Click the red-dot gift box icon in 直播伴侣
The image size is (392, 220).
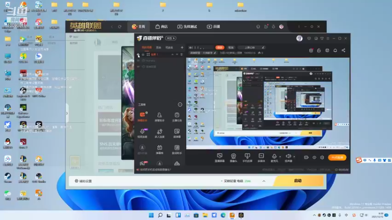[311, 50]
